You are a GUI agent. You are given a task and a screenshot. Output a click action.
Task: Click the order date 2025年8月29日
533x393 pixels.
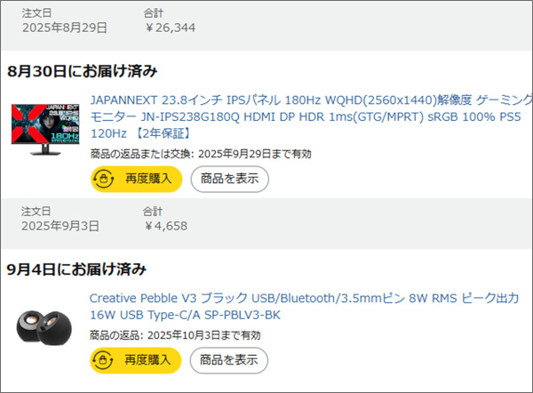64,28
